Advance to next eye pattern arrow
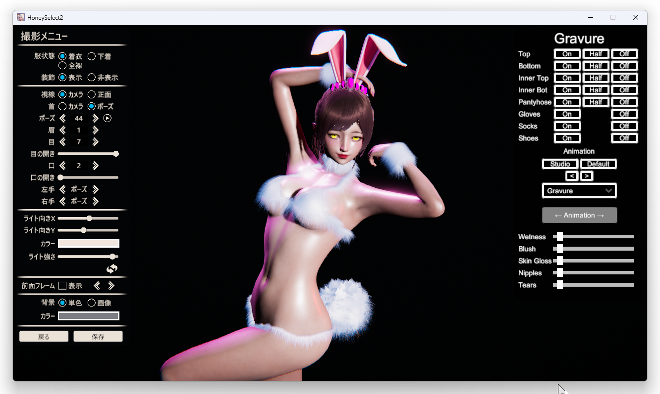660x394 pixels. [x=96, y=142]
